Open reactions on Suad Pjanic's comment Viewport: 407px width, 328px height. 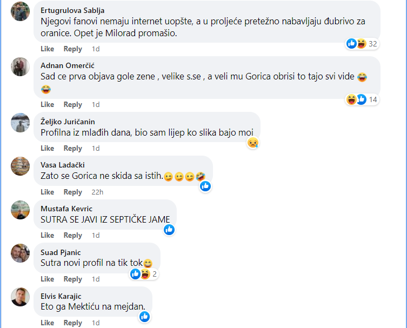(143, 274)
